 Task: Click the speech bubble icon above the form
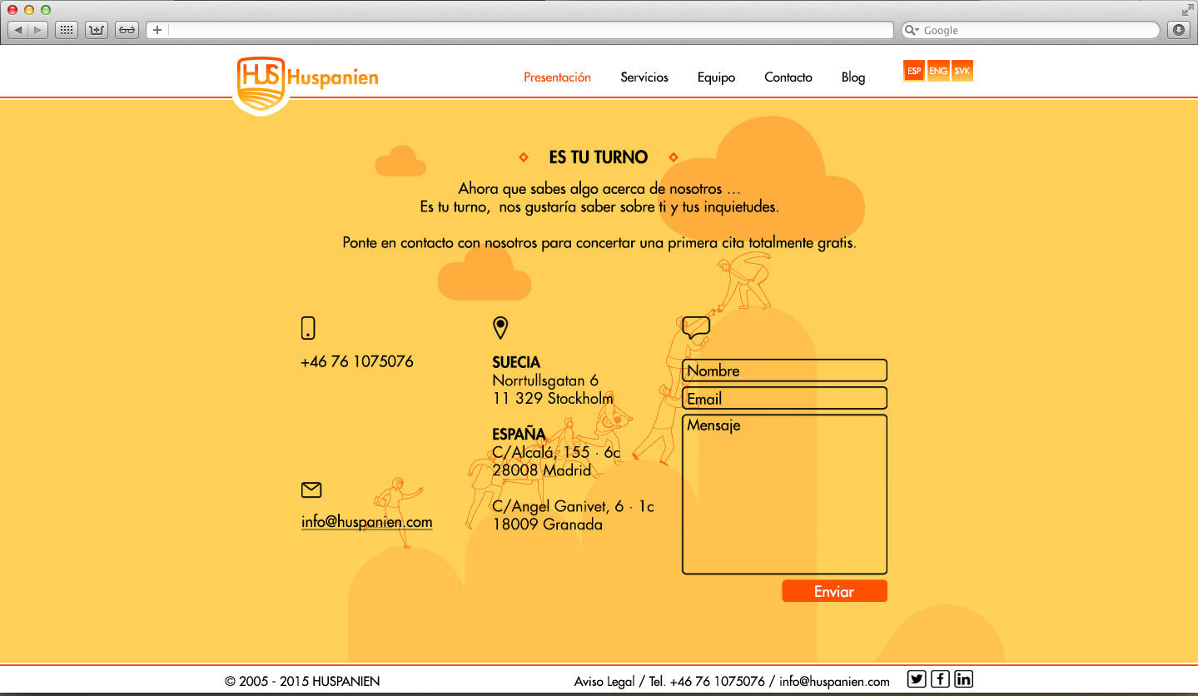pyautogui.click(x=695, y=326)
